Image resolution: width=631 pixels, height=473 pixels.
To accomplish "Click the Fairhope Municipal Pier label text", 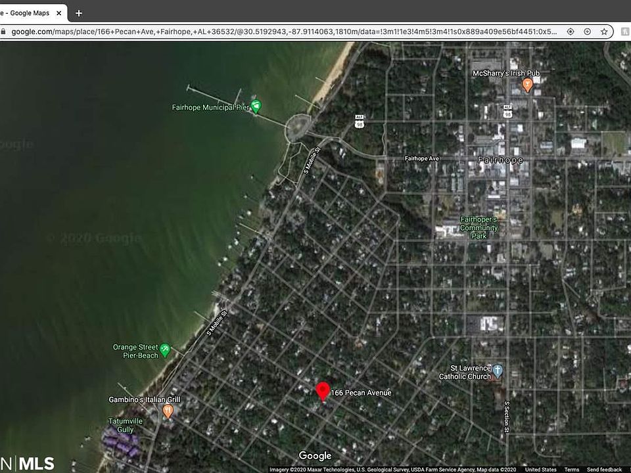I will point(210,107).
